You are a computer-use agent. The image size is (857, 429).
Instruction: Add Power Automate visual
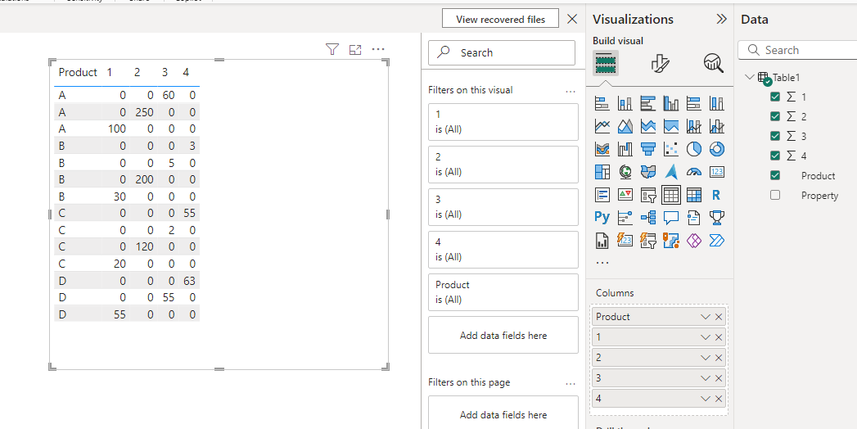[716, 241]
